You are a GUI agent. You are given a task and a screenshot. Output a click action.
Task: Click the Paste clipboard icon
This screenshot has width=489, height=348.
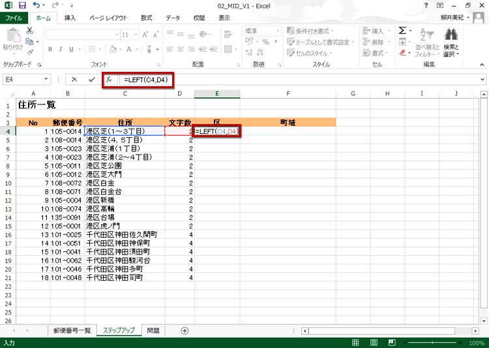(x=13, y=35)
